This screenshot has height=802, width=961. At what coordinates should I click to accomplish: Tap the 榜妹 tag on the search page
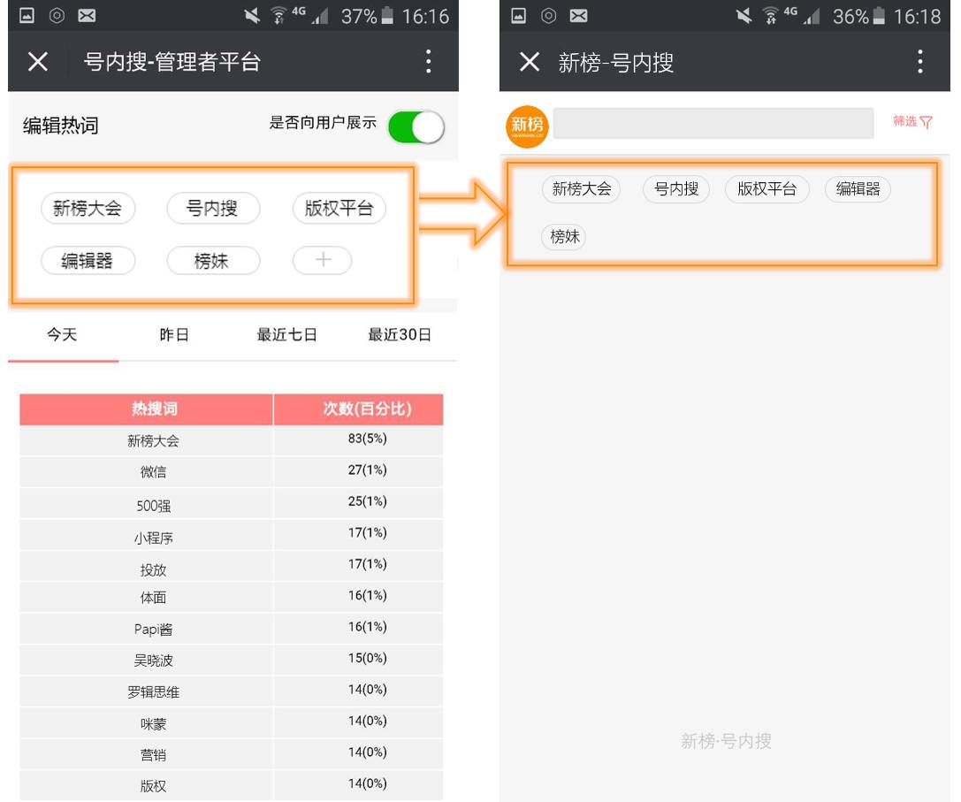coord(563,237)
